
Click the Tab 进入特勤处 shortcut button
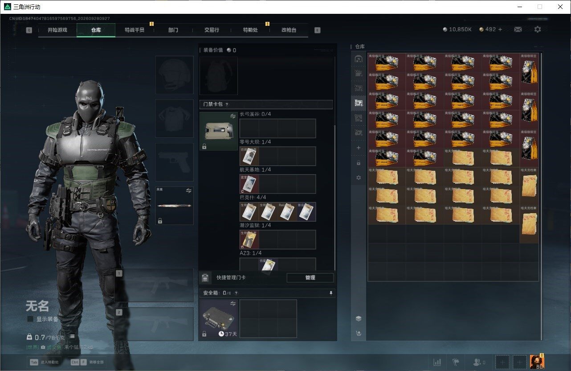[45, 362]
